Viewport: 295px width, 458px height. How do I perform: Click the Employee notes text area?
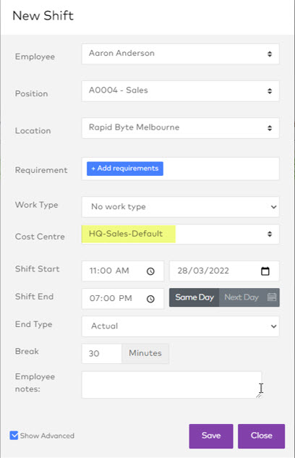(171, 385)
